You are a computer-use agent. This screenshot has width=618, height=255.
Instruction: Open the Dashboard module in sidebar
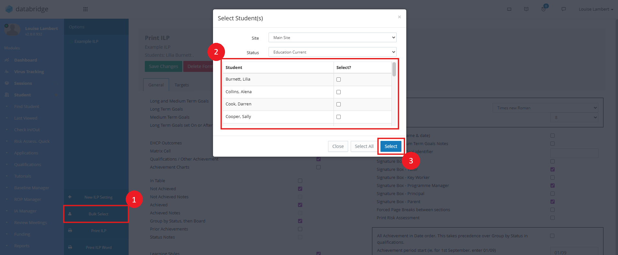26,60
